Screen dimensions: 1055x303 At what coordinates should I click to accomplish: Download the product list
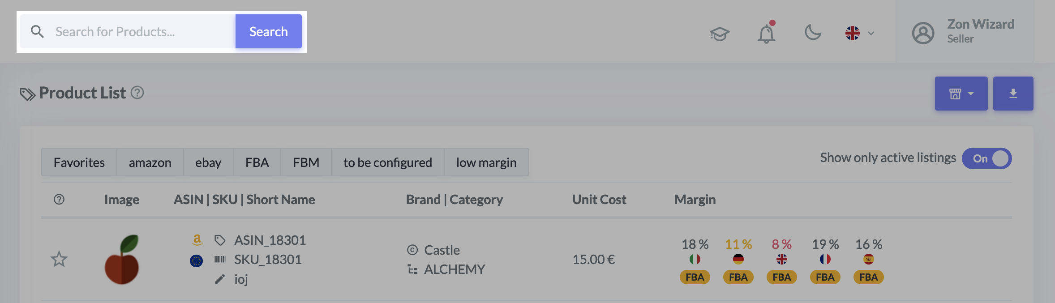(x=1013, y=94)
